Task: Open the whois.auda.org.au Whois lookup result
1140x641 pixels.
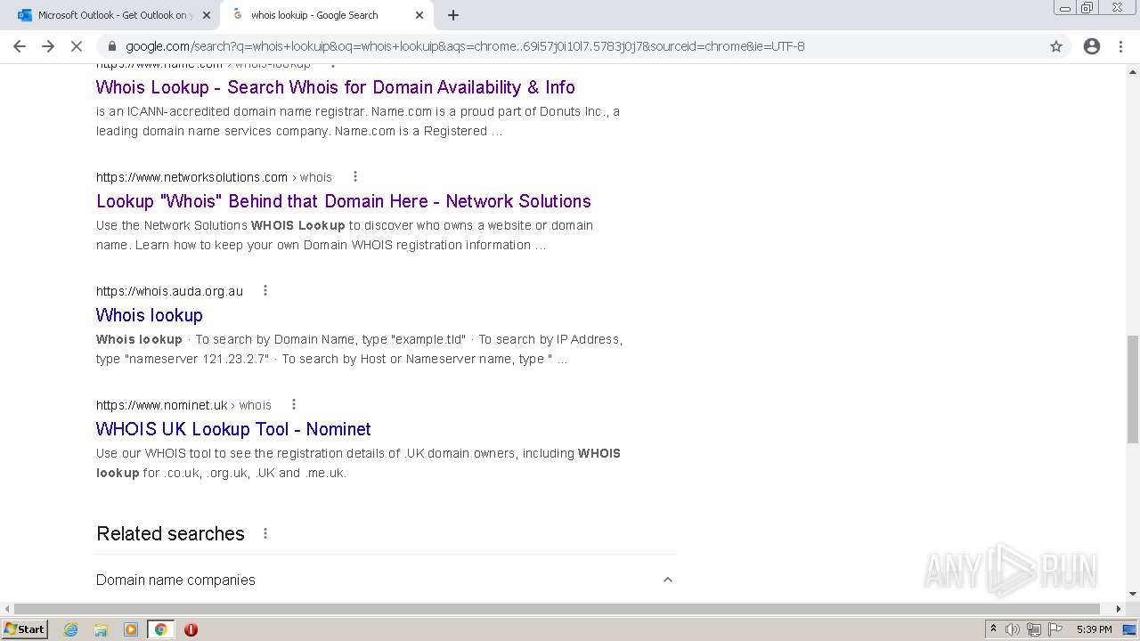Action: coord(150,315)
